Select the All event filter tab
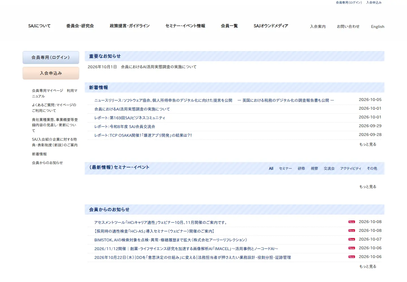The width and height of the screenshot is (407, 282). (x=271, y=168)
